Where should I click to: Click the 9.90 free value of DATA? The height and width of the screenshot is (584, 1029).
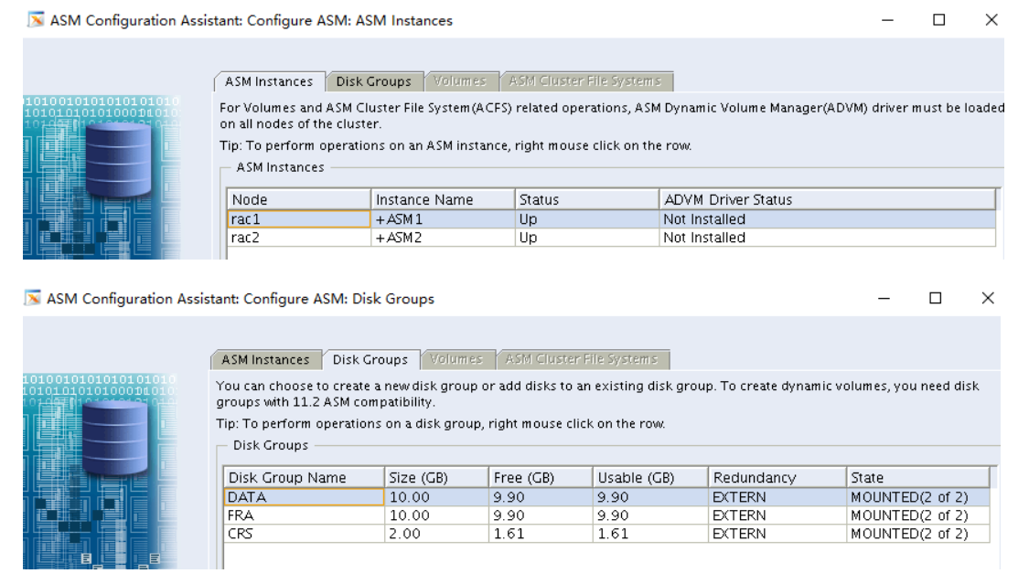point(541,497)
